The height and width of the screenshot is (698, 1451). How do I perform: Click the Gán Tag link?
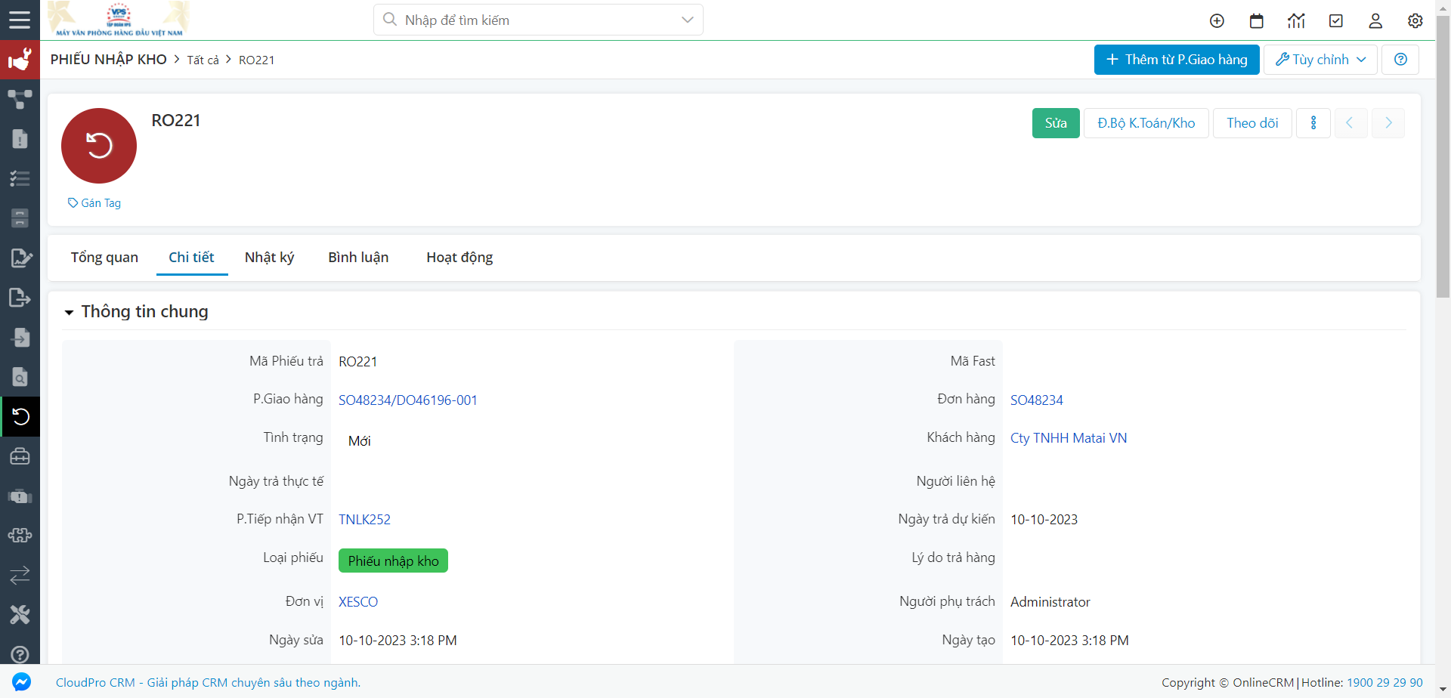(x=94, y=203)
